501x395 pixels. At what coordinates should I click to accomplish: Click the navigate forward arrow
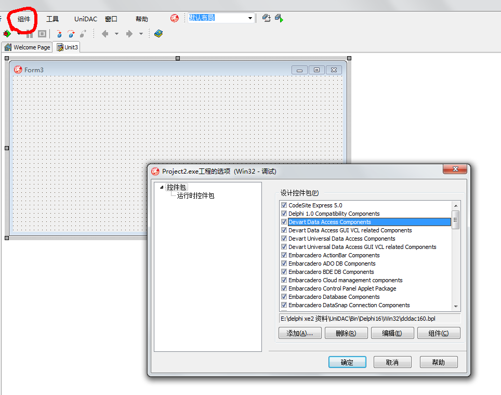pos(129,34)
